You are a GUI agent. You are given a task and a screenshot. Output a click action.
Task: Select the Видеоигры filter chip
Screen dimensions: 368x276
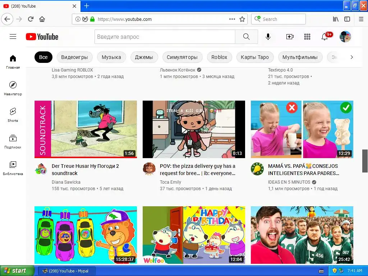click(x=75, y=57)
